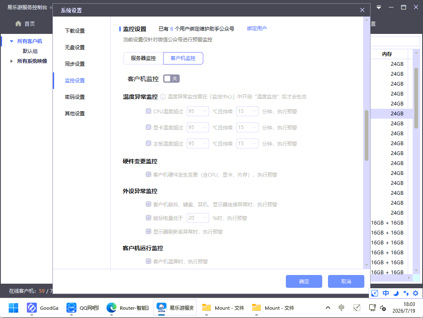Viewport: 423px width, 318px height.
Task: Toggle the 客户机蓝屏时 checkbox
Action: coord(148,261)
